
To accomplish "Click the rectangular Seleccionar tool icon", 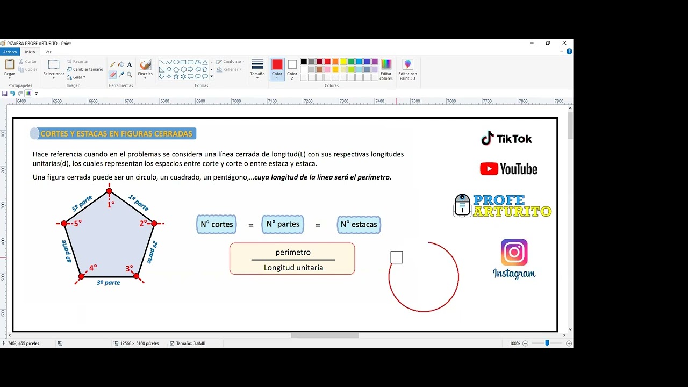I will point(54,64).
